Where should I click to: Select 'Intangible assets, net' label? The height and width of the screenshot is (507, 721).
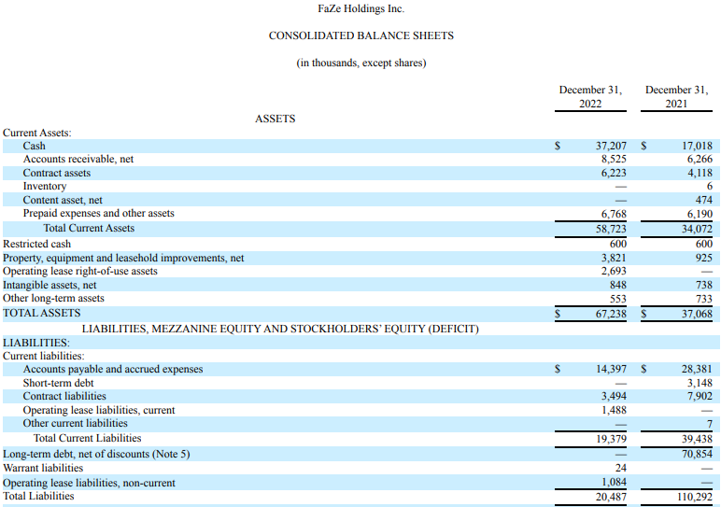click(x=49, y=286)
